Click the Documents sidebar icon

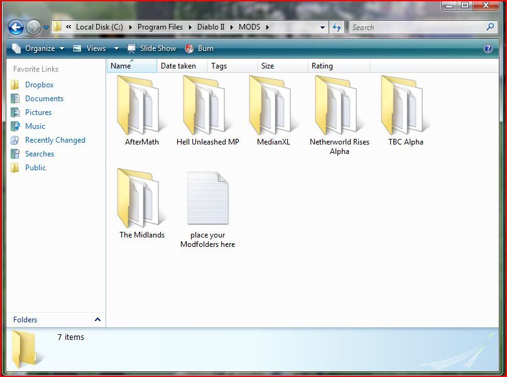[15, 99]
